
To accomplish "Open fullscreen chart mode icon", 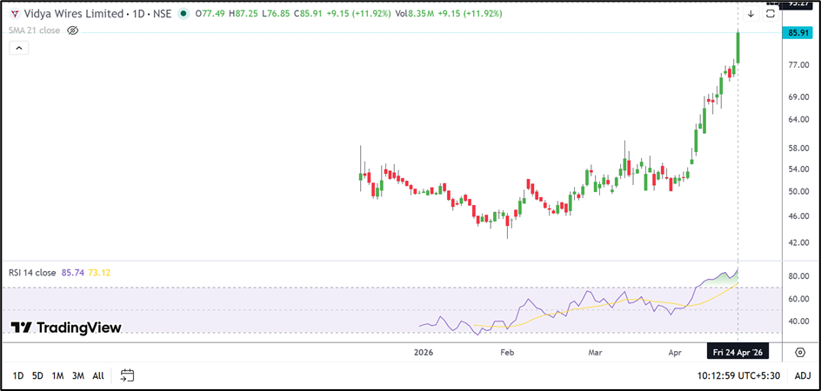I will click(770, 14).
